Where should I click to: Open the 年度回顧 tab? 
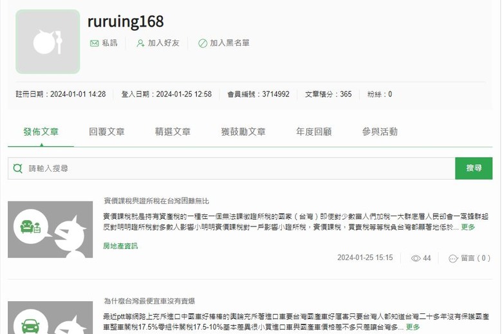click(314, 132)
